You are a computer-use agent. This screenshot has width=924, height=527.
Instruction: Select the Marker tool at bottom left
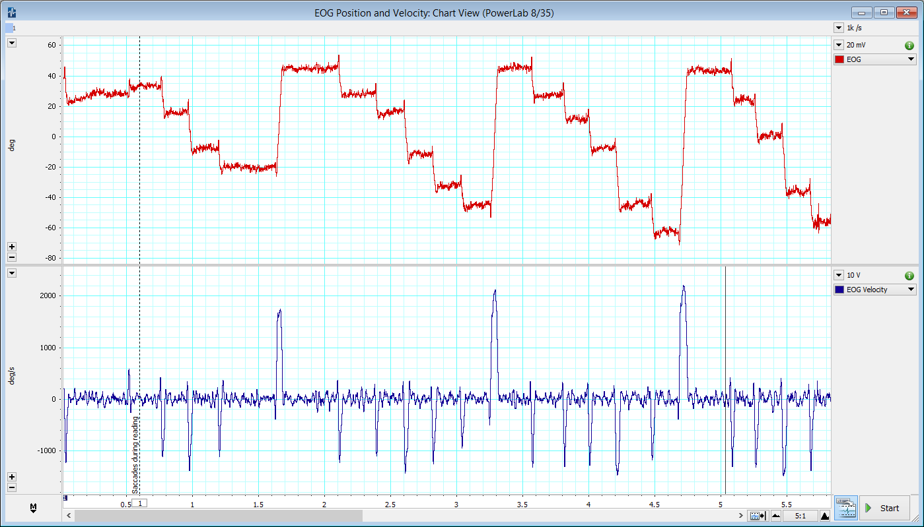click(x=33, y=507)
